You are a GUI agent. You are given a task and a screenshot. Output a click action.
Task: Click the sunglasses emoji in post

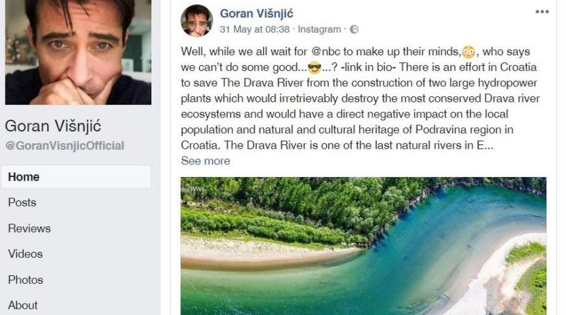[x=314, y=67]
